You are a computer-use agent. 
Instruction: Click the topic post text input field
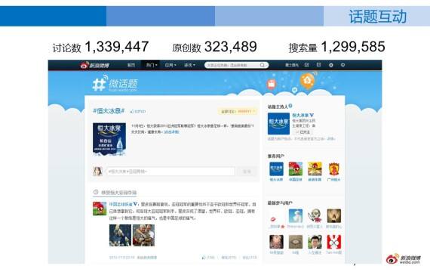[170, 172]
